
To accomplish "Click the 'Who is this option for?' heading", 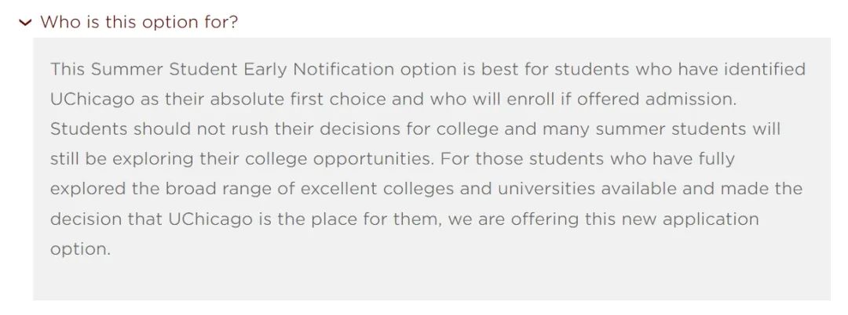I will pyautogui.click(x=139, y=22).
